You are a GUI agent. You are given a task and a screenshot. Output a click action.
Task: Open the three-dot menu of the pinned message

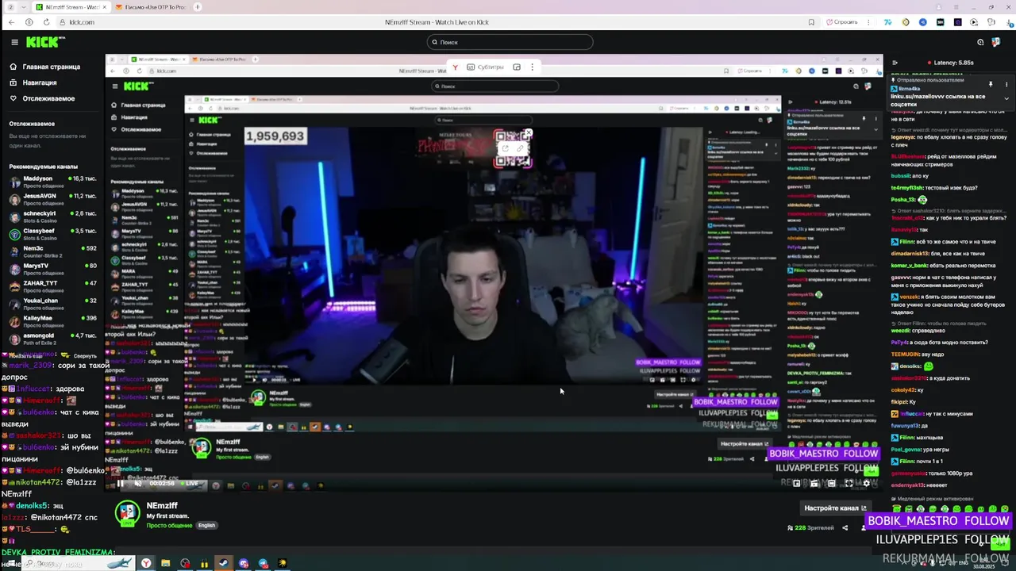click(x=1006, y=84)
